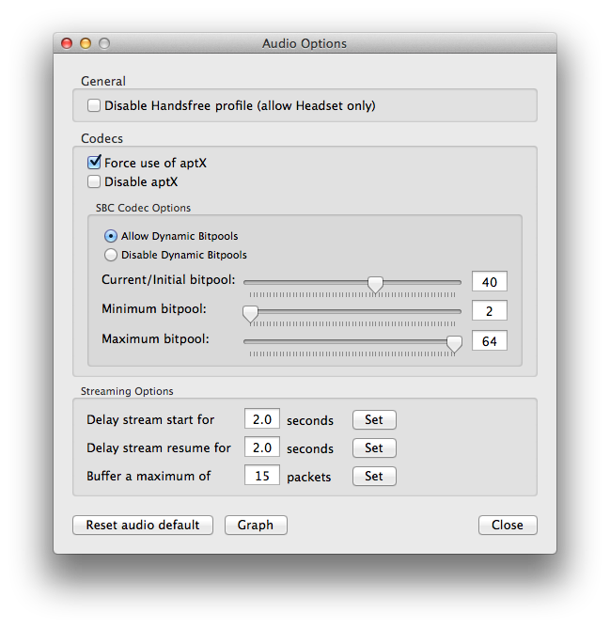The image size is (610, 628).
Task: Click the Current/Initial bitpool value field
Action: pyautogui.click(x=489, y=282)
